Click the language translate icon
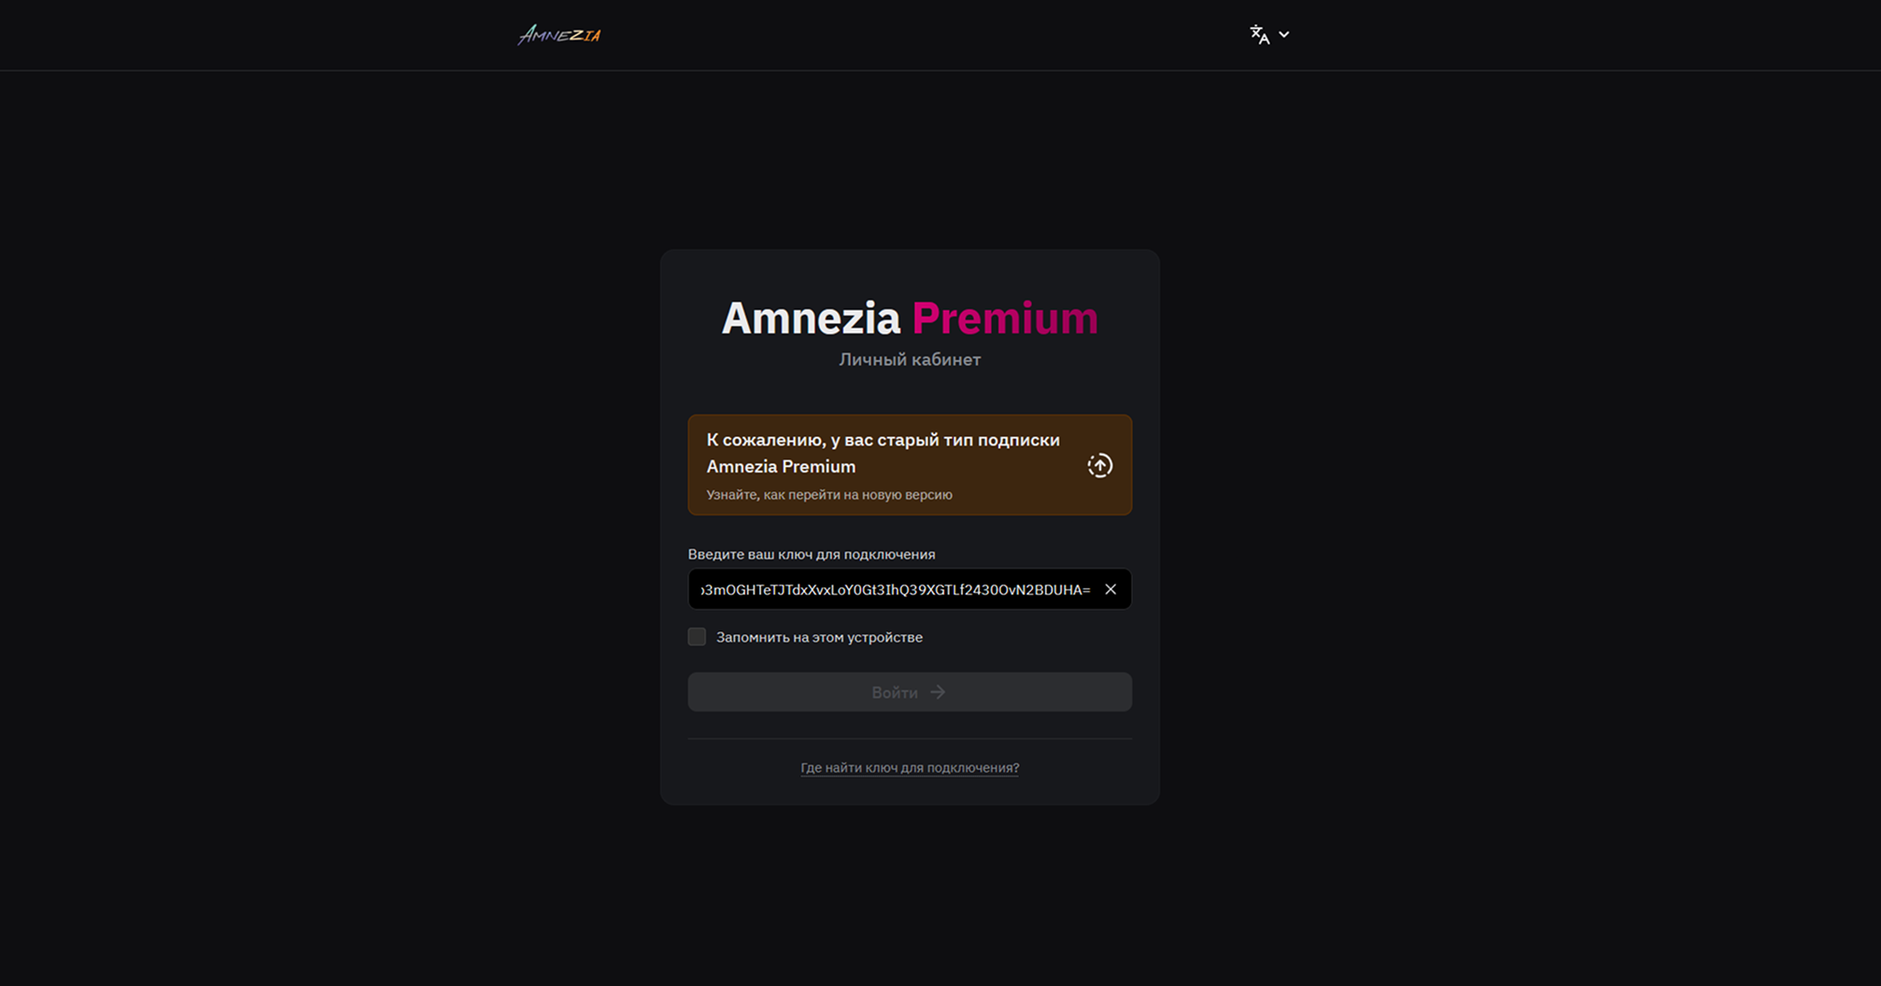The image size is (1881, 986). 1259,35
